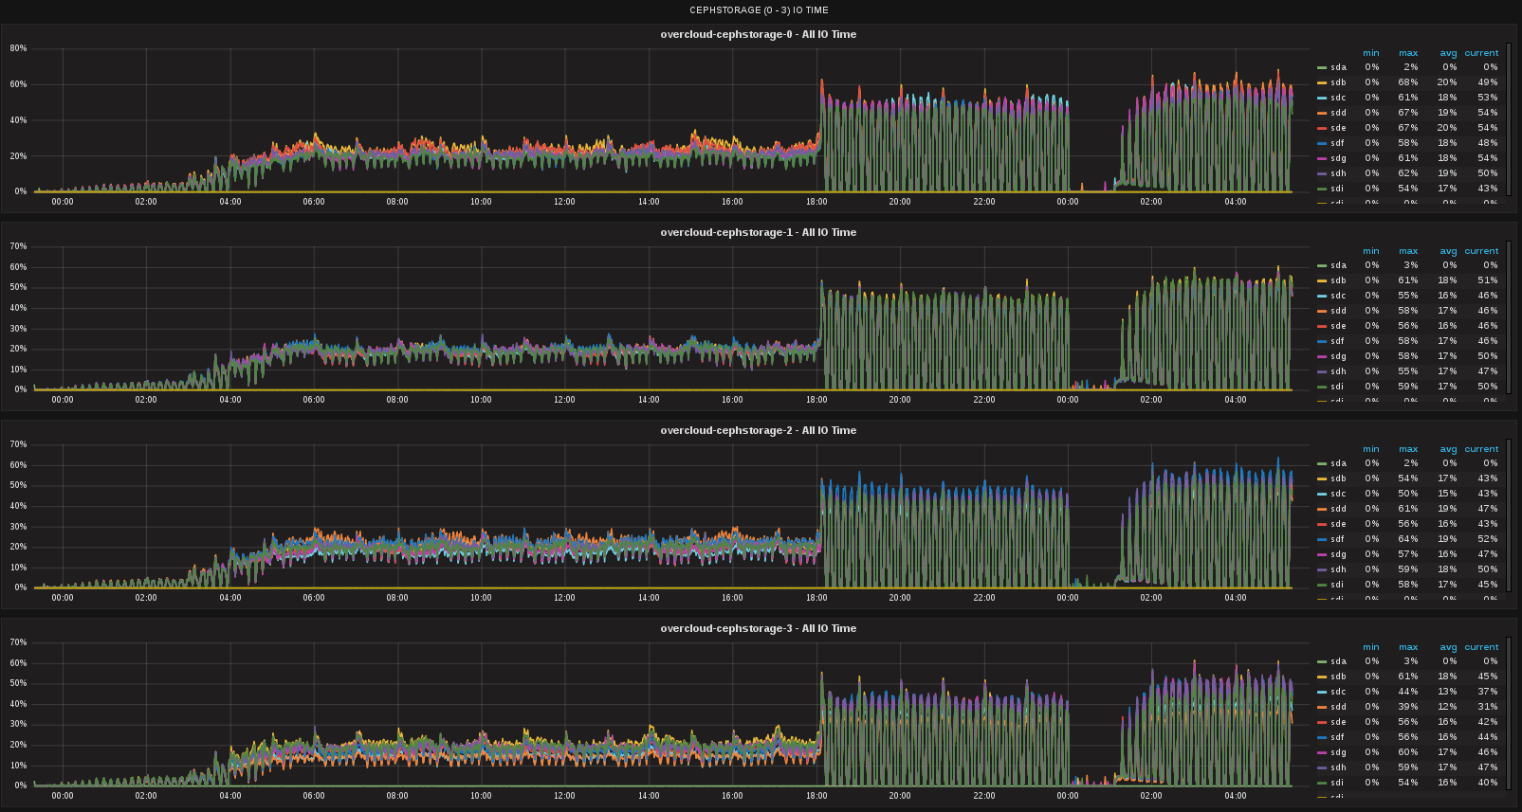Sort cephstorage-0 legend by max column

point(1408,53)
